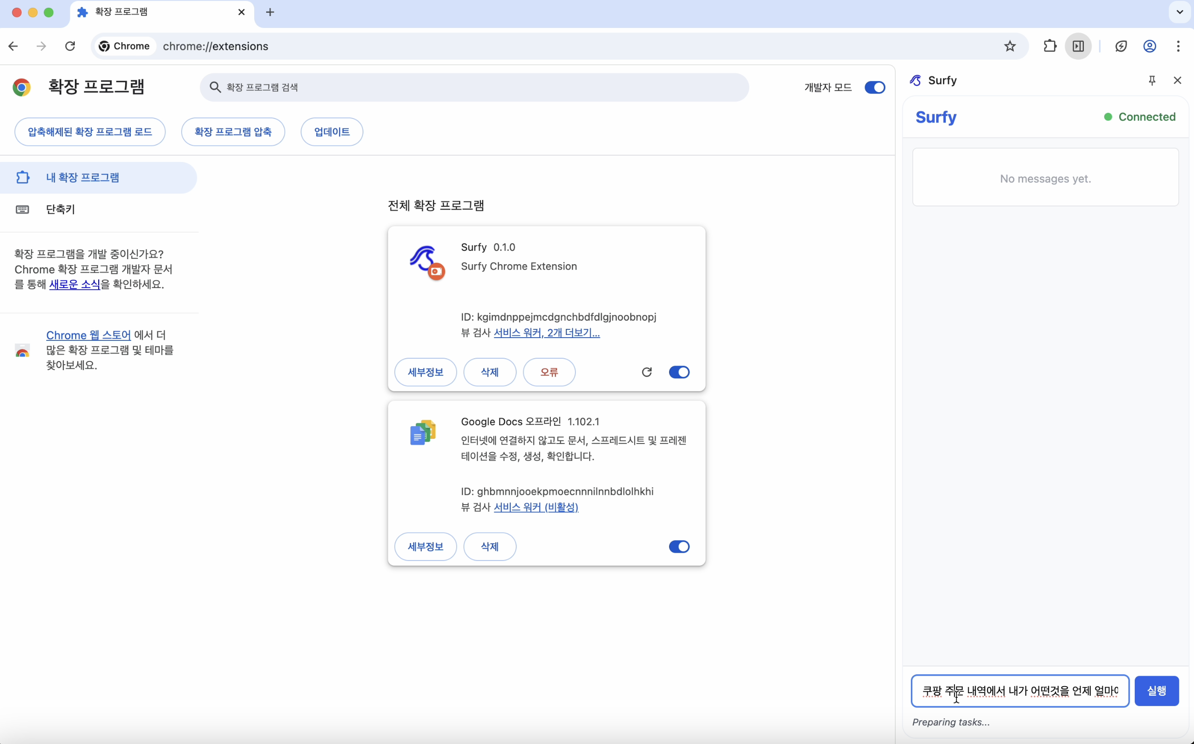Image resolution: width=1194 pixels, height=744 pixels.
Task: Expand the tab search chevron dropdown
Action: [1180, 12]
